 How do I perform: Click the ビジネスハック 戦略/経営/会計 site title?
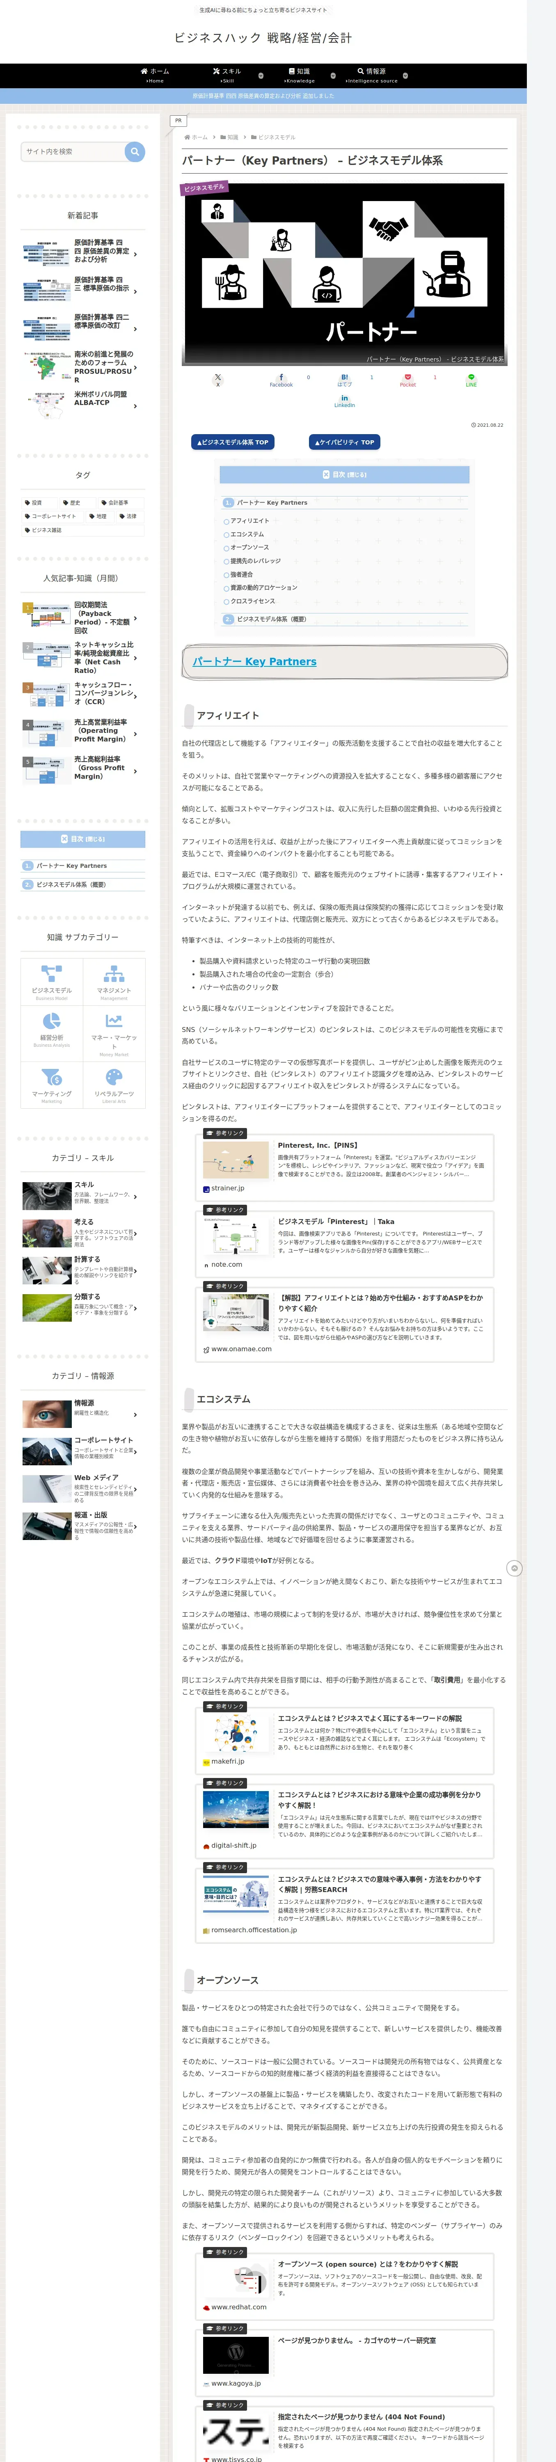(x=263, y=38)
